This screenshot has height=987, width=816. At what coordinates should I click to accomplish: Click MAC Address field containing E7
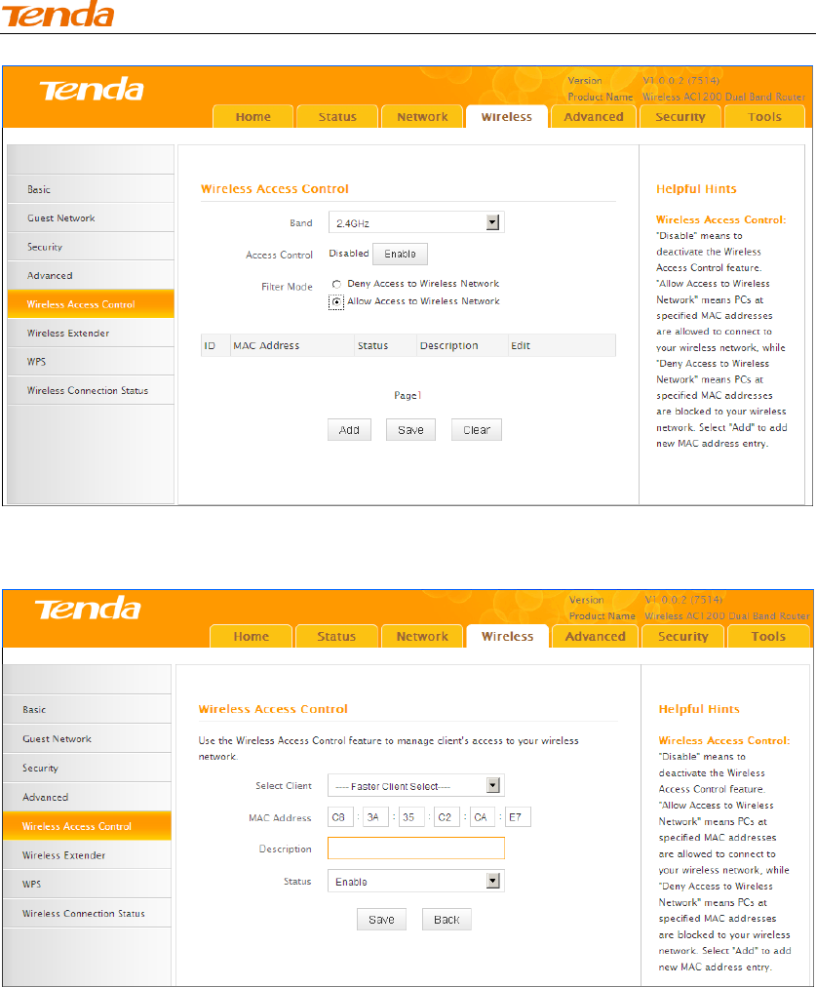[x=518, y=817]
